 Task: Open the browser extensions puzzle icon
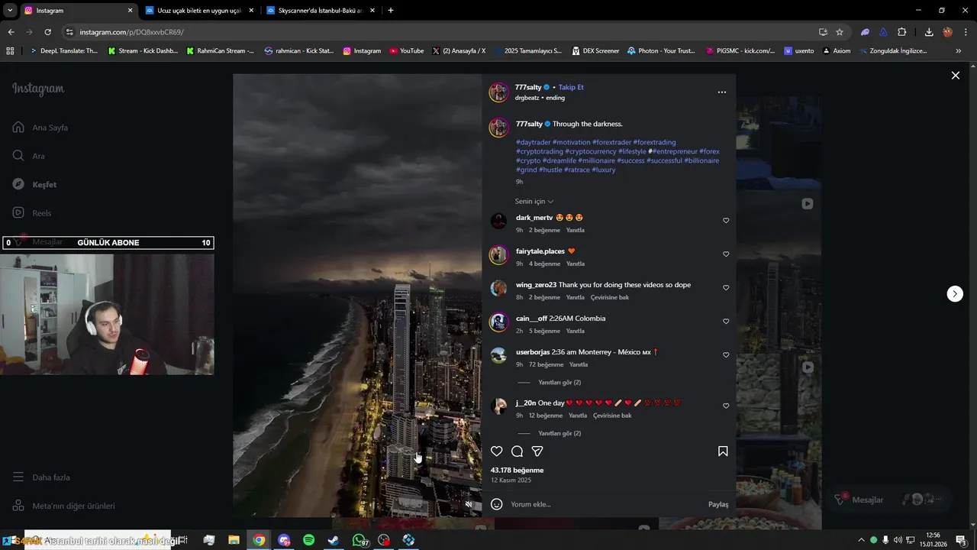click(x=901, y=32)
